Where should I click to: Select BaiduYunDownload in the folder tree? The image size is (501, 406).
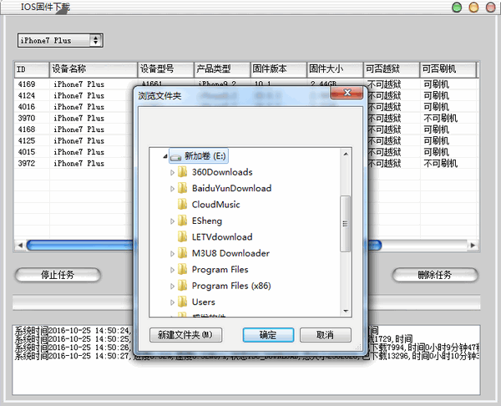(x=231, y=189)
